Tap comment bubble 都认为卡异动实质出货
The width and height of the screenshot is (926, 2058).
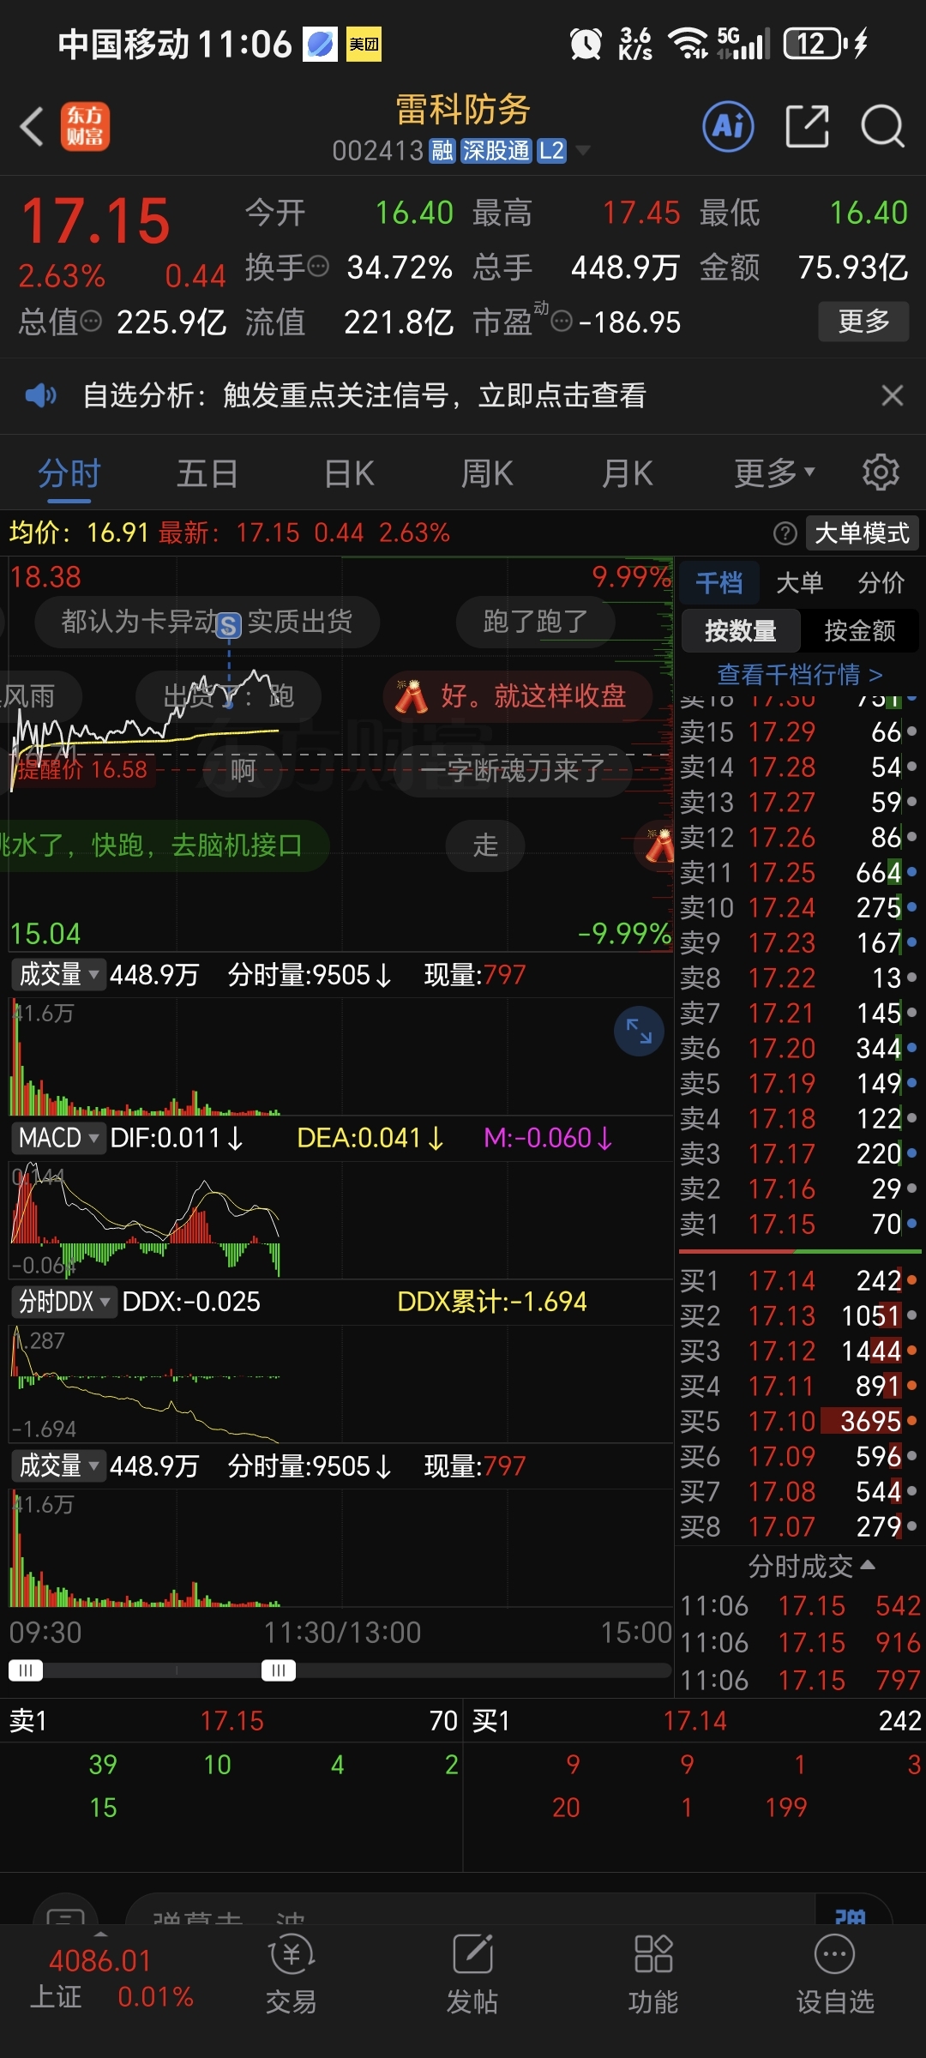tap(207, 622)
